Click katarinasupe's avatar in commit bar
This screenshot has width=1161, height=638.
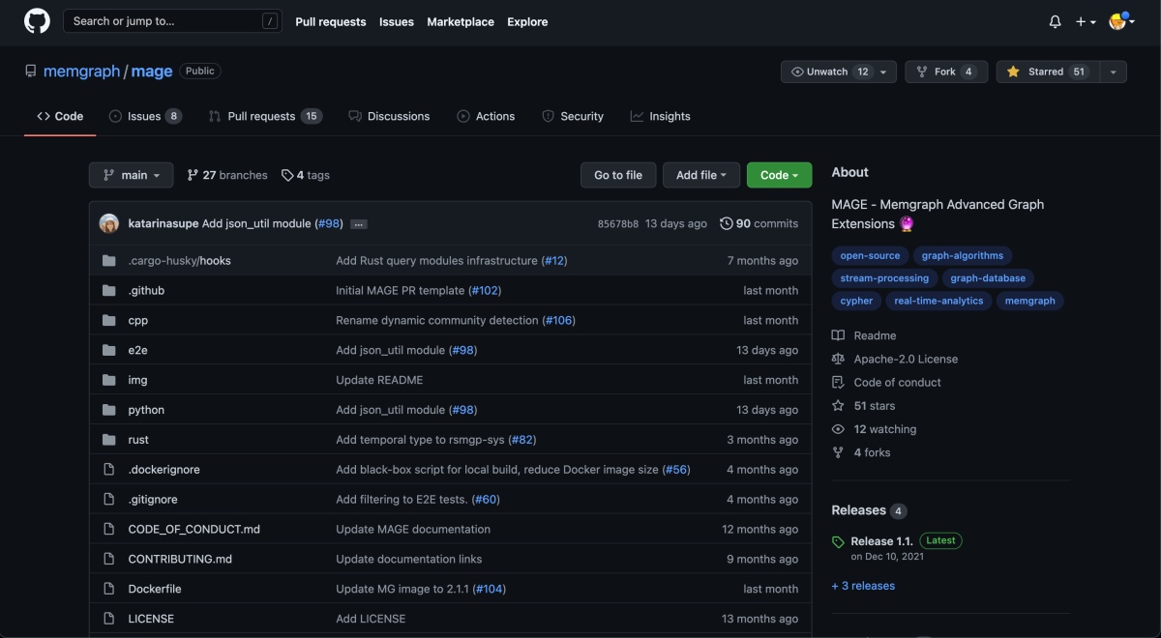click(109, 223)
